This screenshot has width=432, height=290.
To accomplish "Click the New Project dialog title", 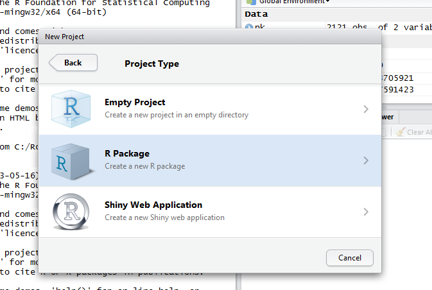I will tap(64, 37).
